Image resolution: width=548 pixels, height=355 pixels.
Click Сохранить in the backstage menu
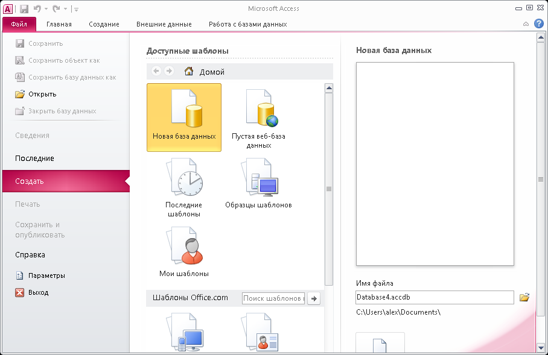[x=39, y=43]
